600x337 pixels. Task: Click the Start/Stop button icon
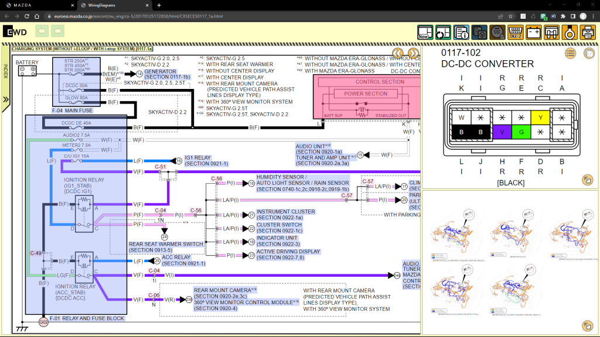497,32
